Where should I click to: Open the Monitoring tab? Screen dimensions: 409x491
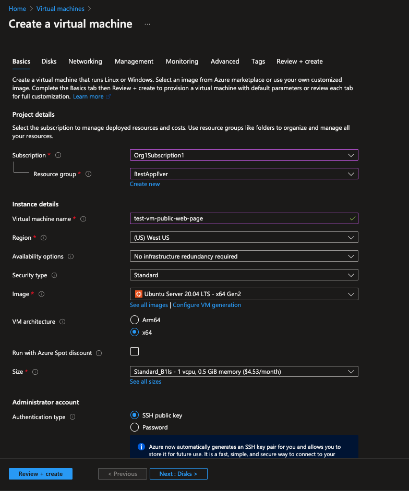182,62
